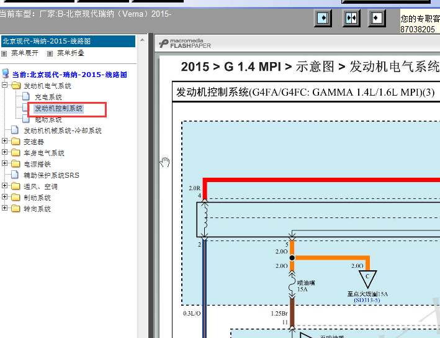
Task: Open the 充电系统 diagram
Action: [48, 97]
